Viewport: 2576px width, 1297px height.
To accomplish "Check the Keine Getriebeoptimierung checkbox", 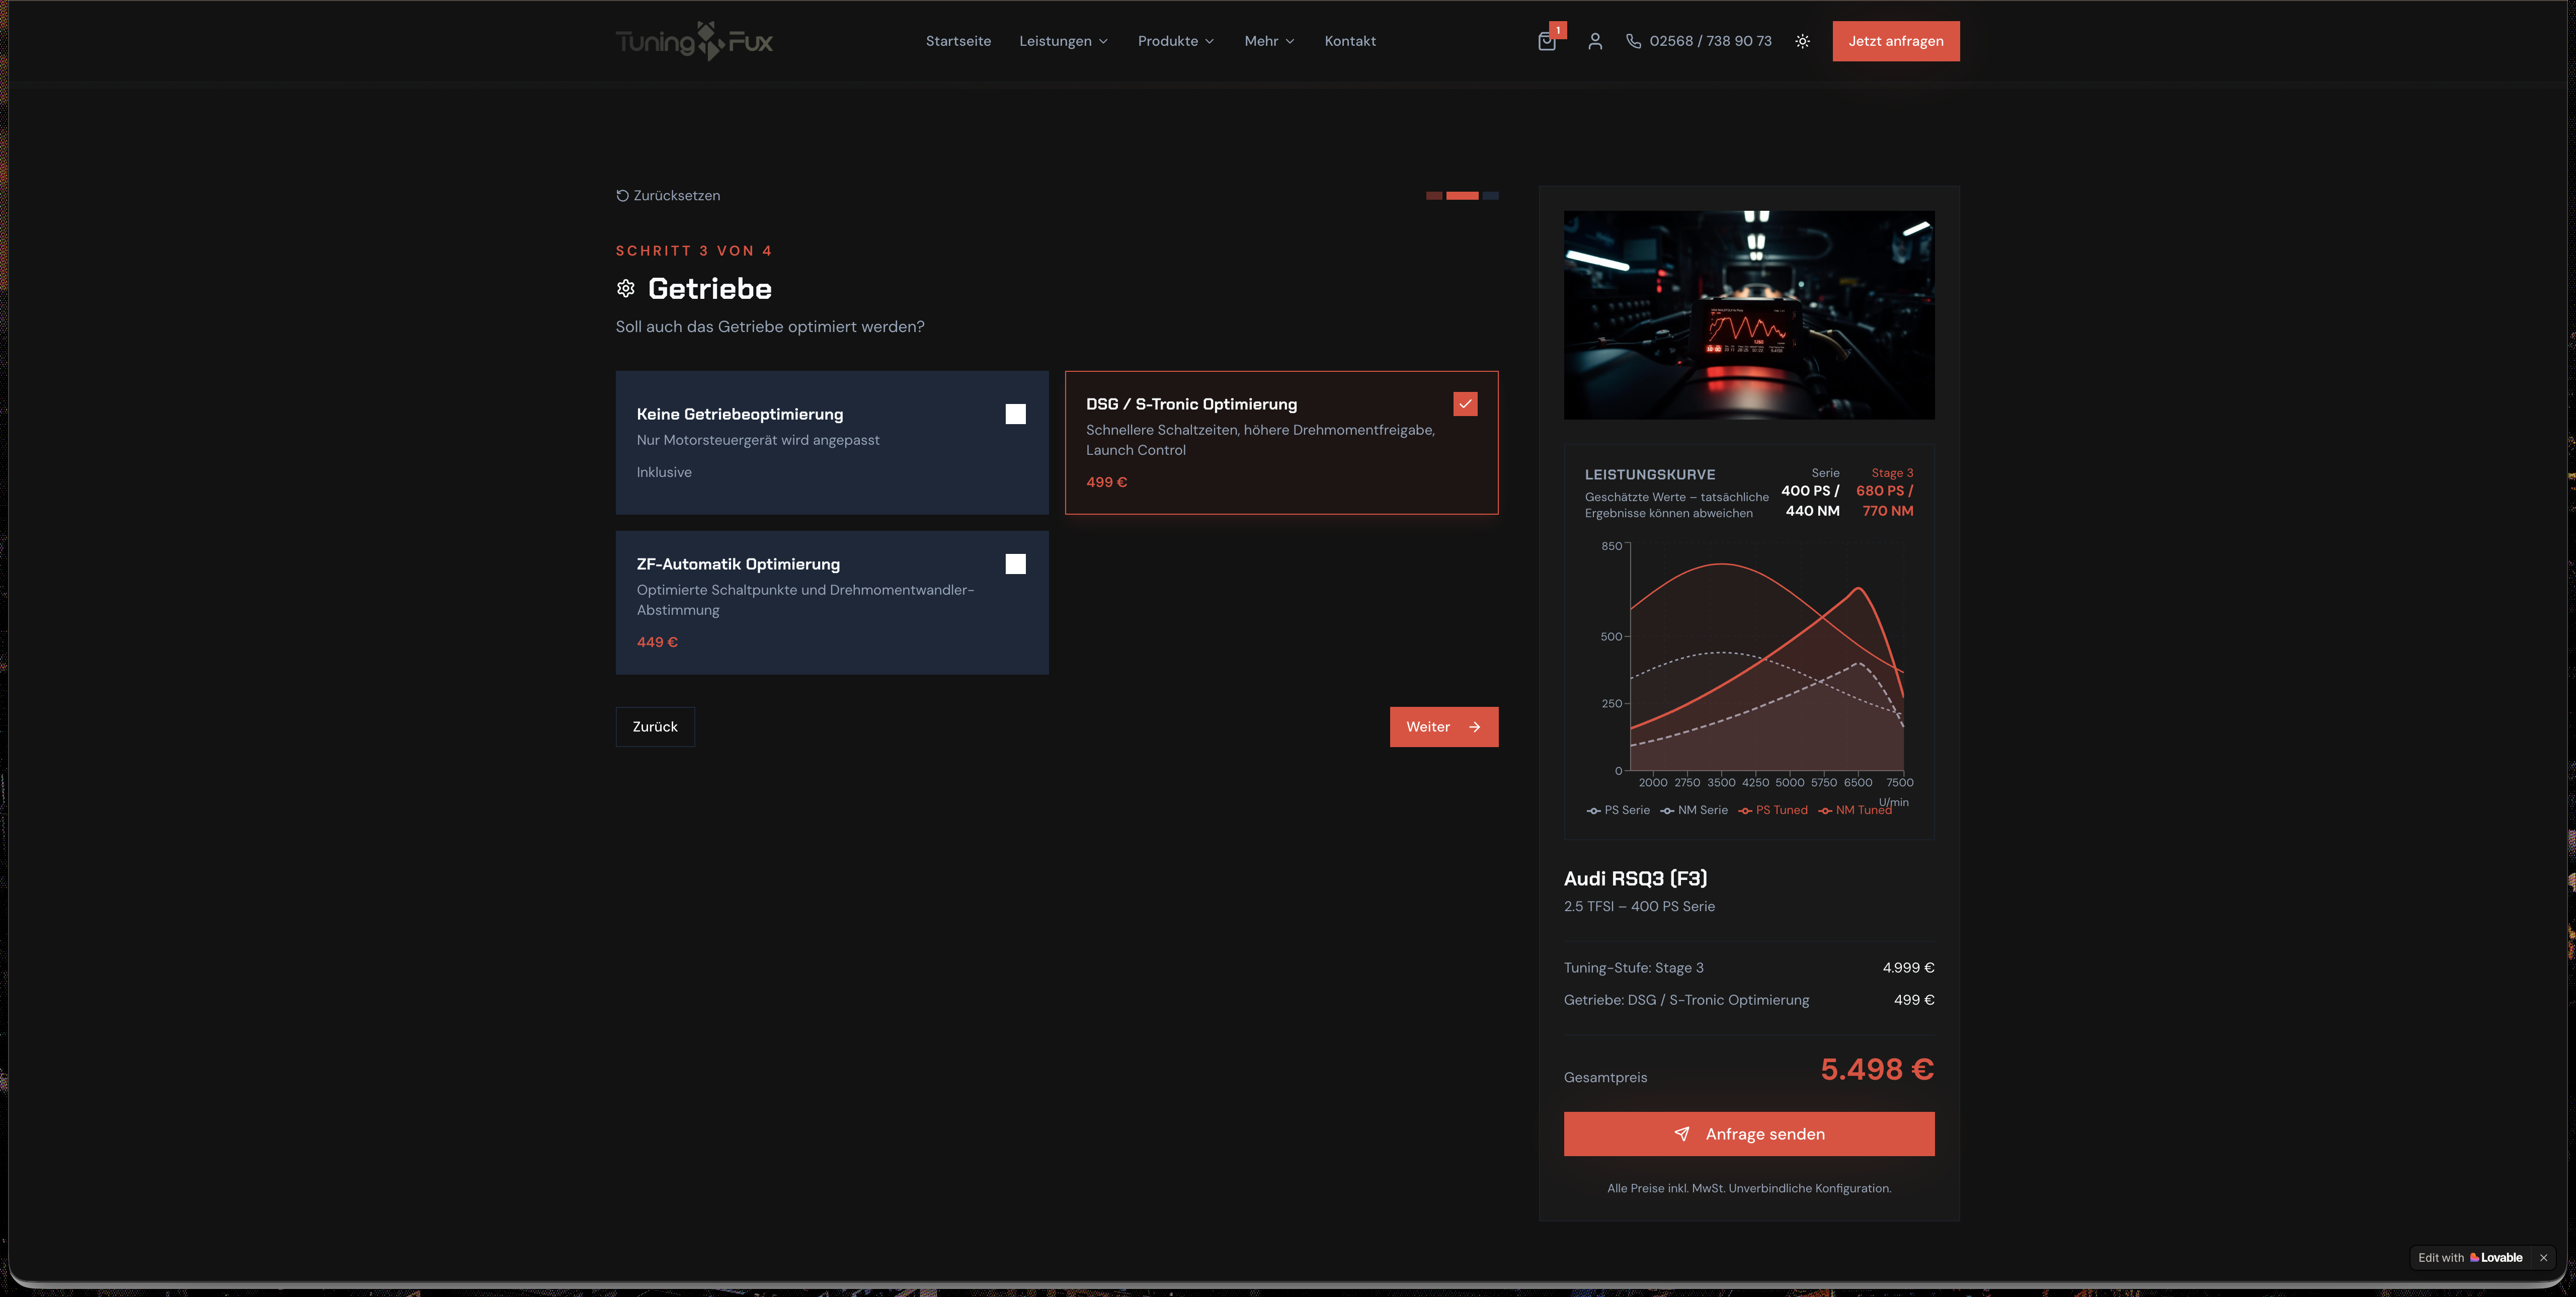I will coord(1015,414).
